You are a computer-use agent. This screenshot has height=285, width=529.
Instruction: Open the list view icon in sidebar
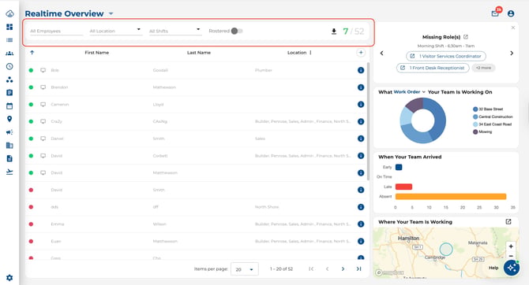coord(9,40)
